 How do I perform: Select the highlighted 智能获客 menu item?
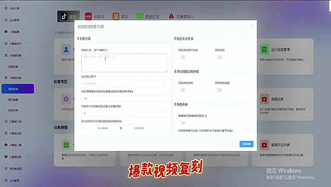click(x=18, y=89)
